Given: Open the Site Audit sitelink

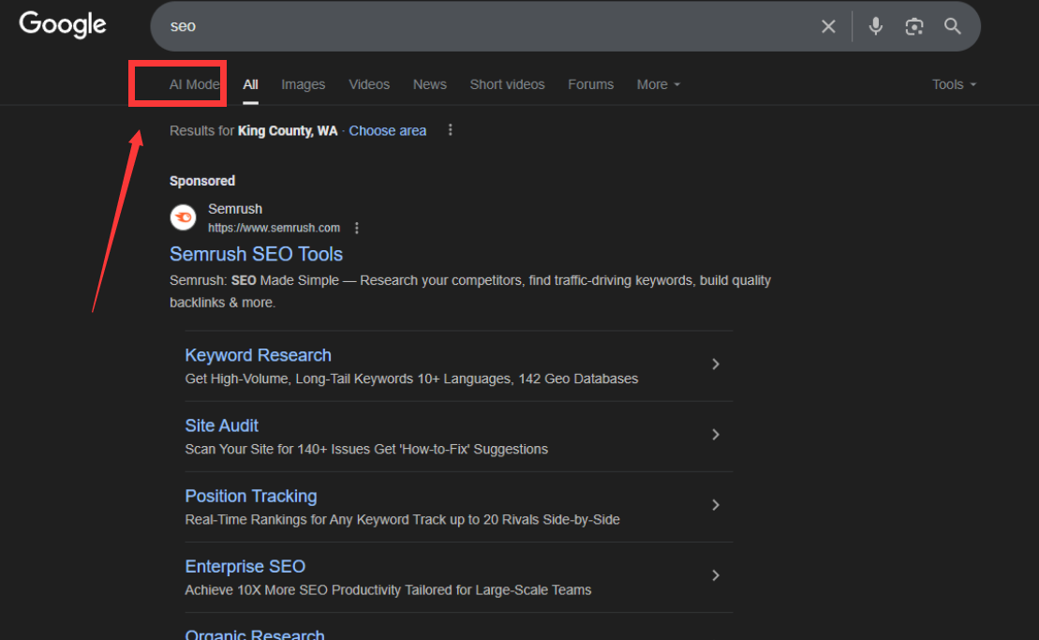Looking at the screenshot, I should pos(221,425).
